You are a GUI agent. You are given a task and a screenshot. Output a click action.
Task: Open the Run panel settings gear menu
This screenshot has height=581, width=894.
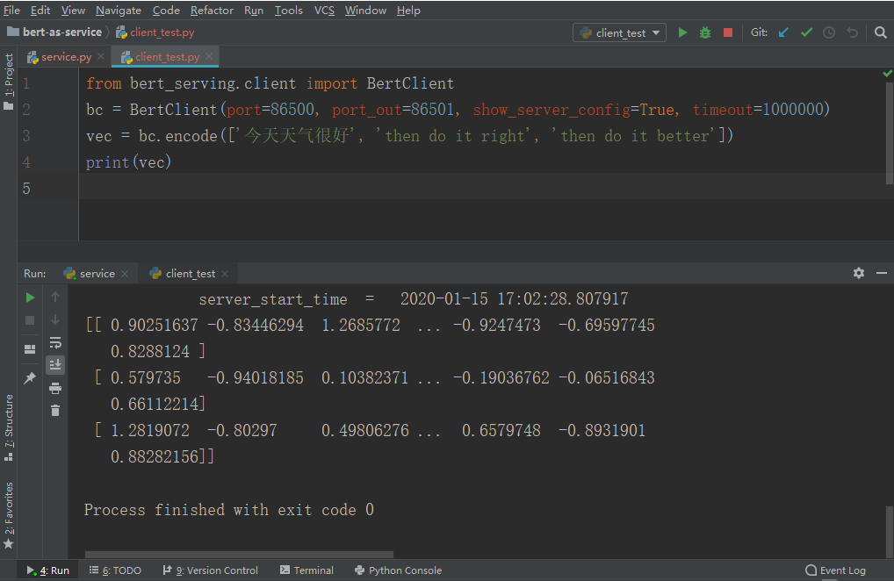coord(858,273)
